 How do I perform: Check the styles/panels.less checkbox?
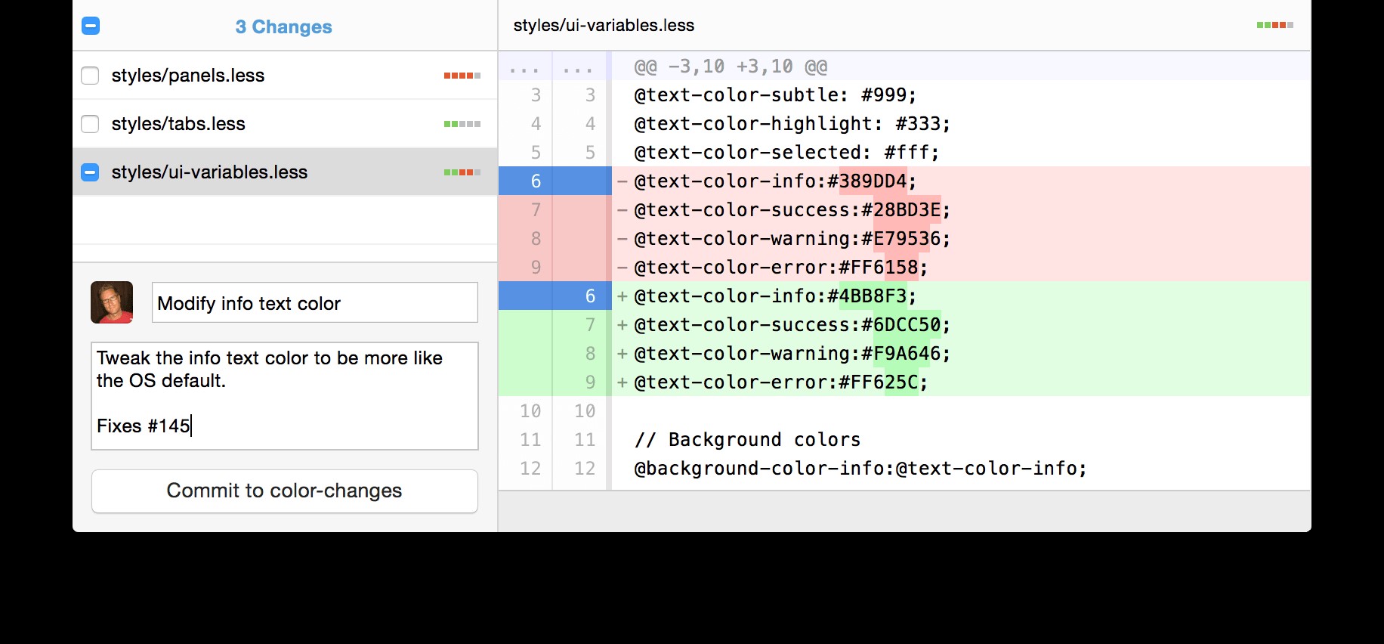(x=90, y=76)
